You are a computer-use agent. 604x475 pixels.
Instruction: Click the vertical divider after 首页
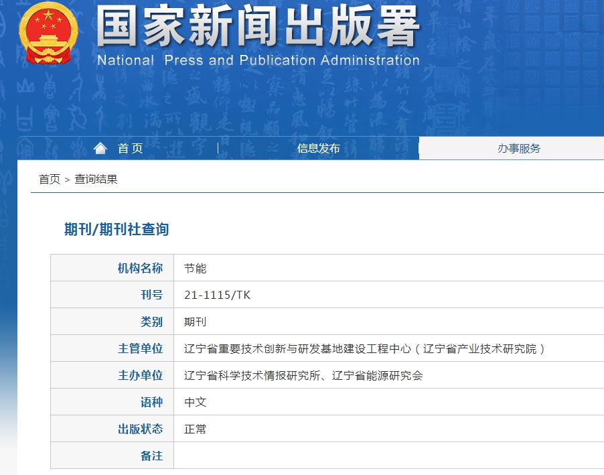coord(216,148)
